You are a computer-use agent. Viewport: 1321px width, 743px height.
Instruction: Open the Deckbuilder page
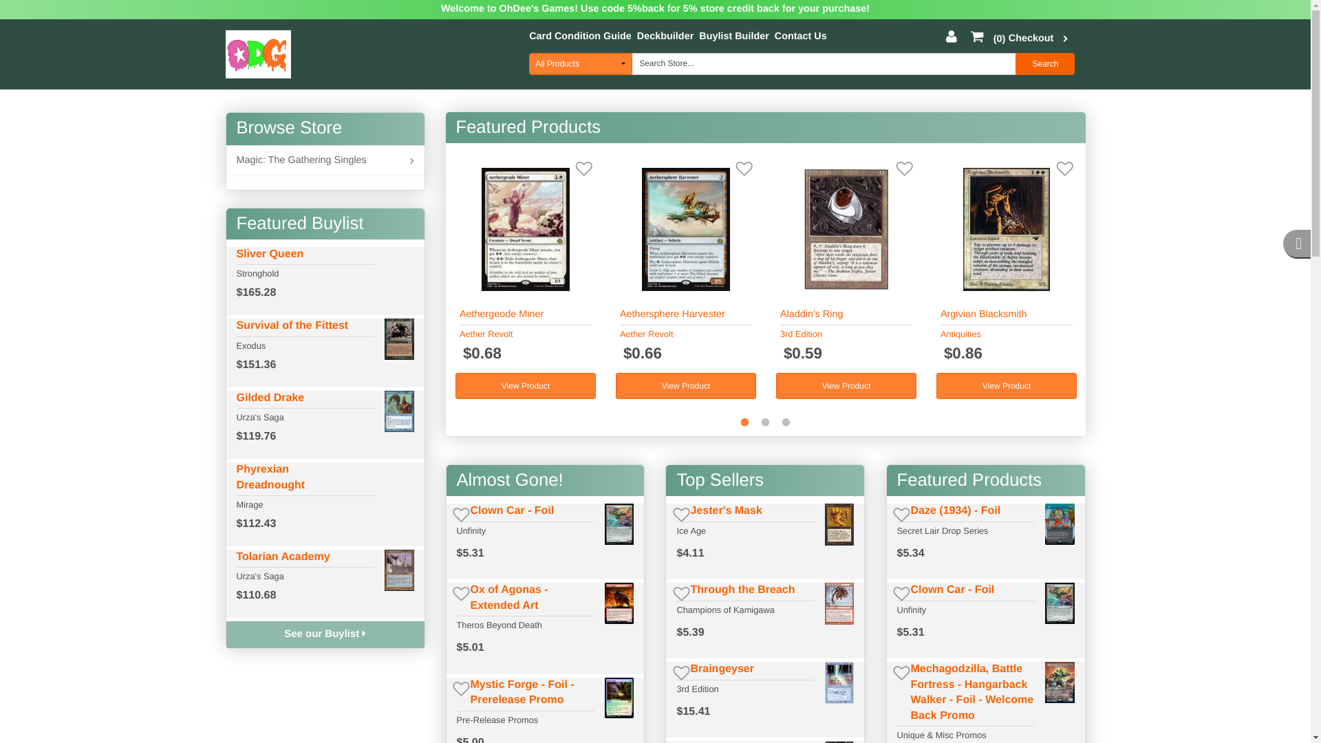[x=665, y=36]
